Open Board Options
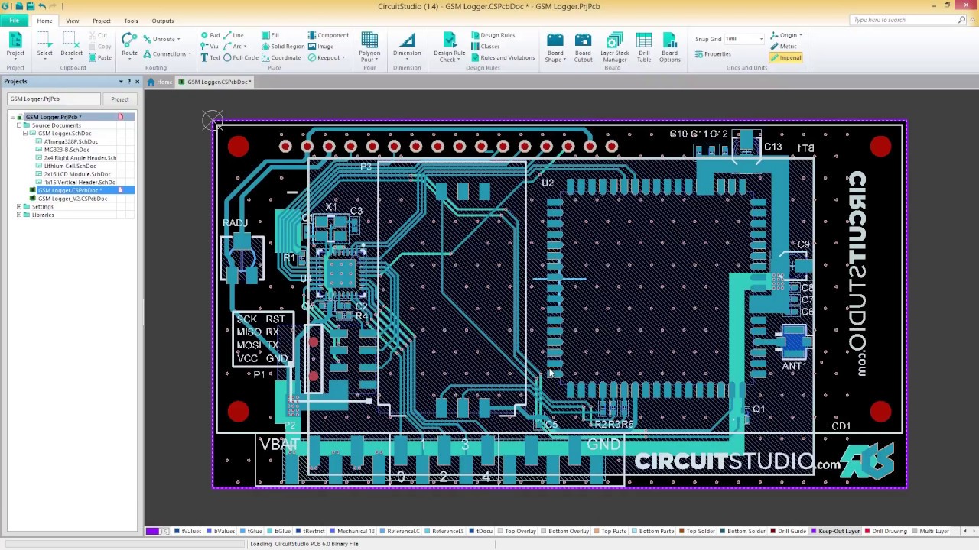The width and height of the screenshot is (979, 550). click(669, 47)
